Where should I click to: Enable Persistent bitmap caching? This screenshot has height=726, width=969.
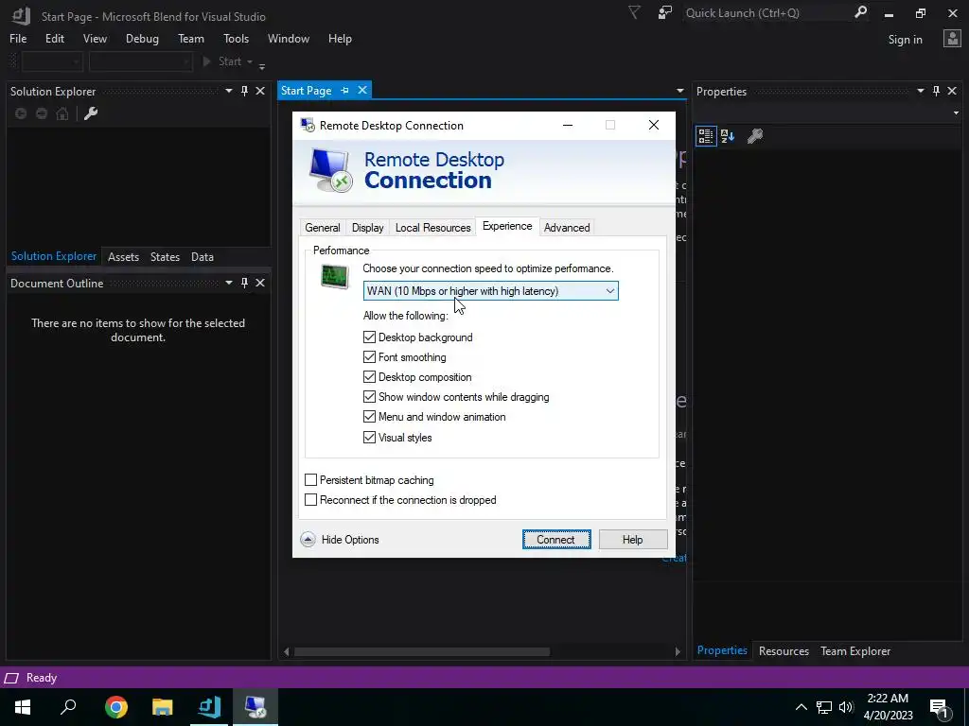(x=310, y=479)
